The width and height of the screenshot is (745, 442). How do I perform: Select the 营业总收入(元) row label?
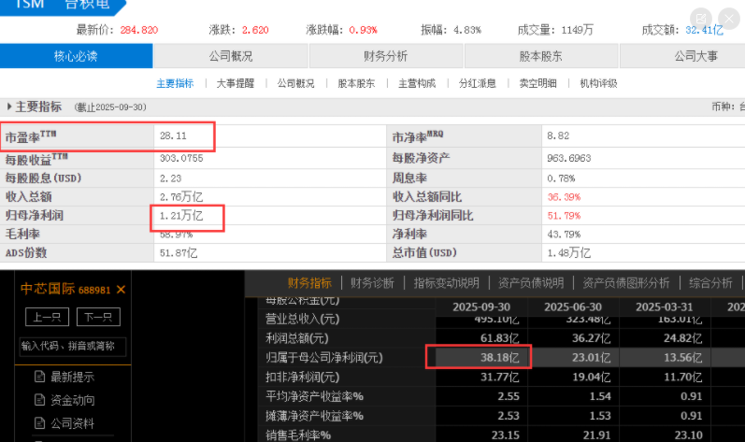point(302,319)
